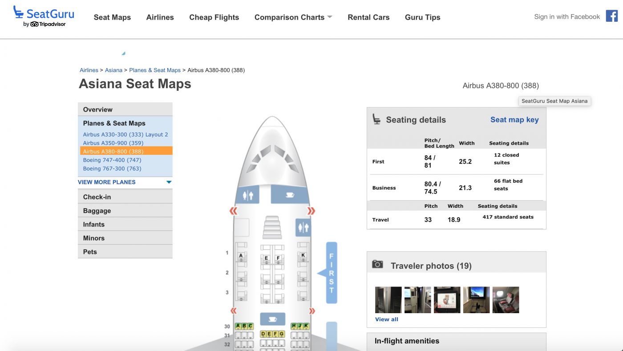Click View all traveler photos

pos(386,319)
